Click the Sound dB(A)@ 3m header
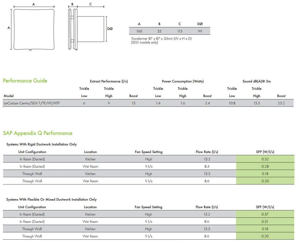This screenshot has height=242, width=299. (256, 81)
